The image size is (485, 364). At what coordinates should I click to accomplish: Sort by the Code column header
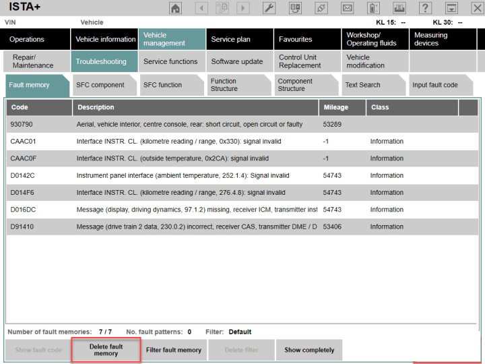pyautogui.click(x=39, y=107)
